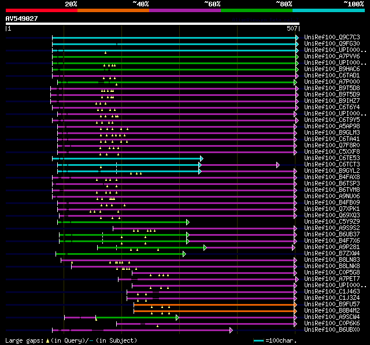Select hit label UniRef100_A9SCW4

click(x=332, y=317)
